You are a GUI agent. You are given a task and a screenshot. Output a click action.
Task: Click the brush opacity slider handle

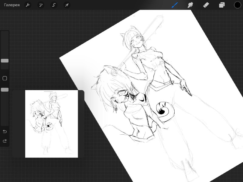(5, 89)
